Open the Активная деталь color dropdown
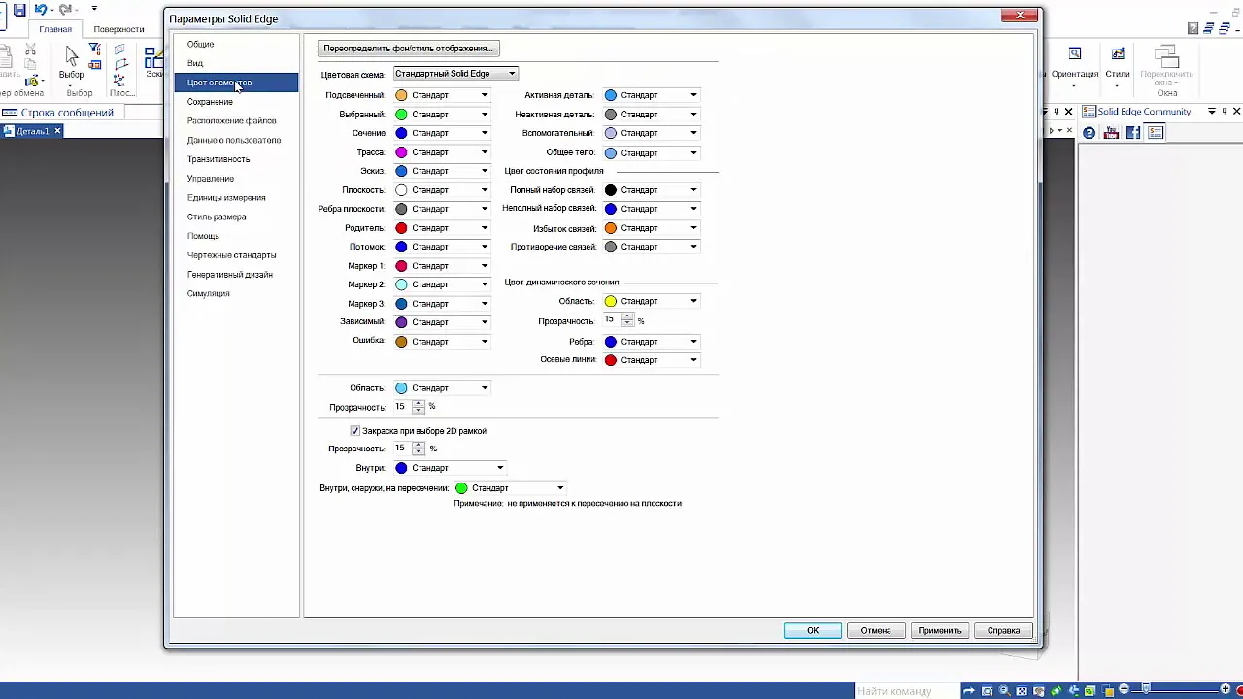The height and width of the screenshot is (699, 1243). [x=652, y=95]
